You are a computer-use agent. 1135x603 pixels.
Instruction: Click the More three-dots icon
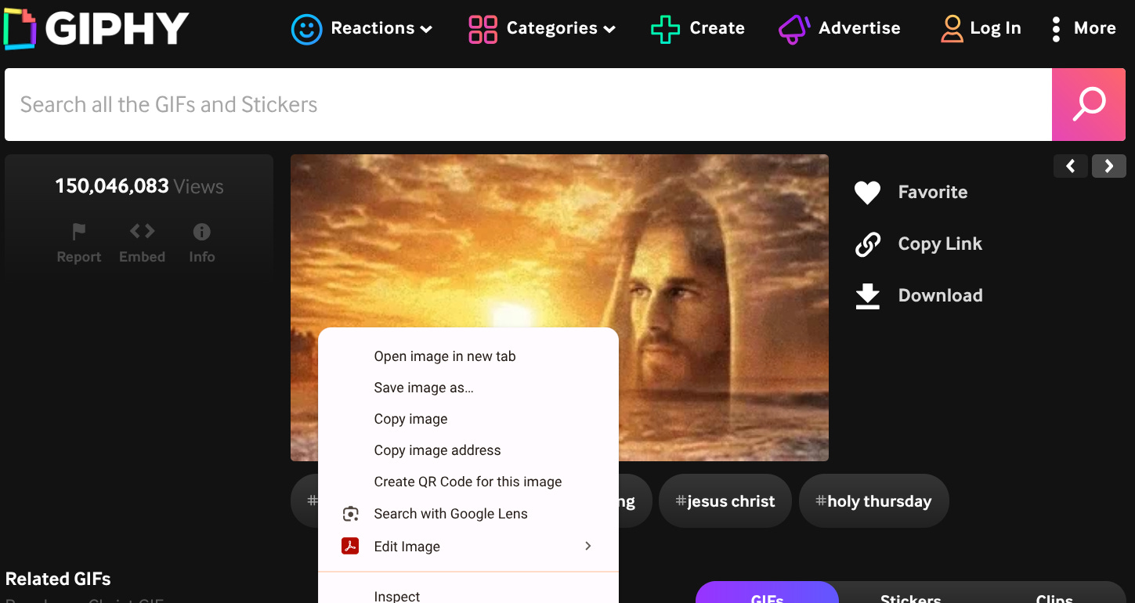pos(1056,29)
